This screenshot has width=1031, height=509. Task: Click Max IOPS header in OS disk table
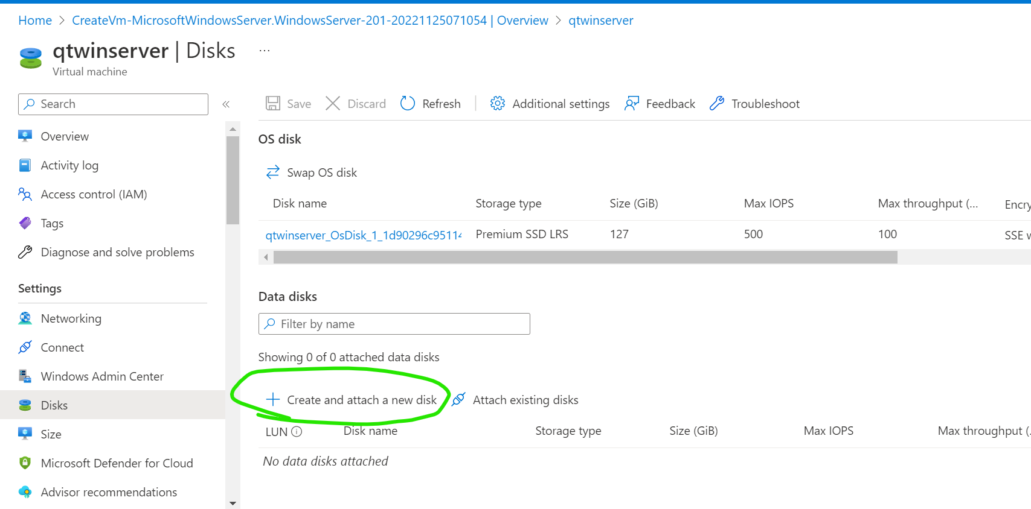point(769,204)
